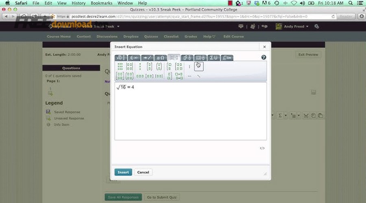Open the sigma equation tool in editor toolbar
Viewport: 366px width, 203px height.
(280, 115)
